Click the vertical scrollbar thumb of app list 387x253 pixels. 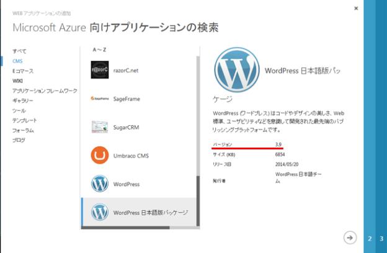click(x=198, y=201)
